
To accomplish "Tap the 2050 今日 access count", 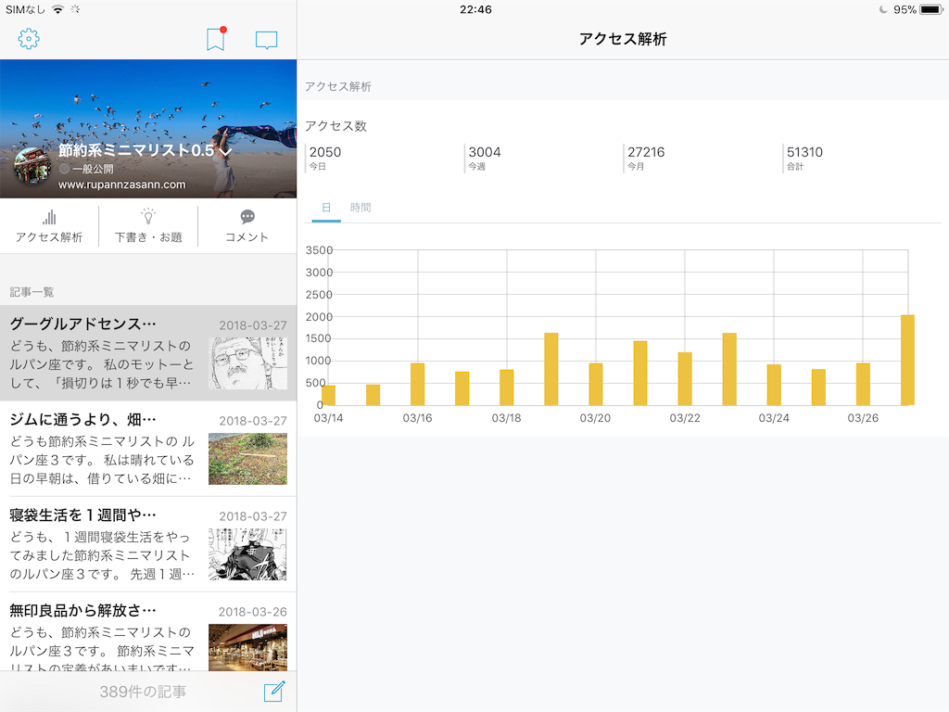I will 325,158.
